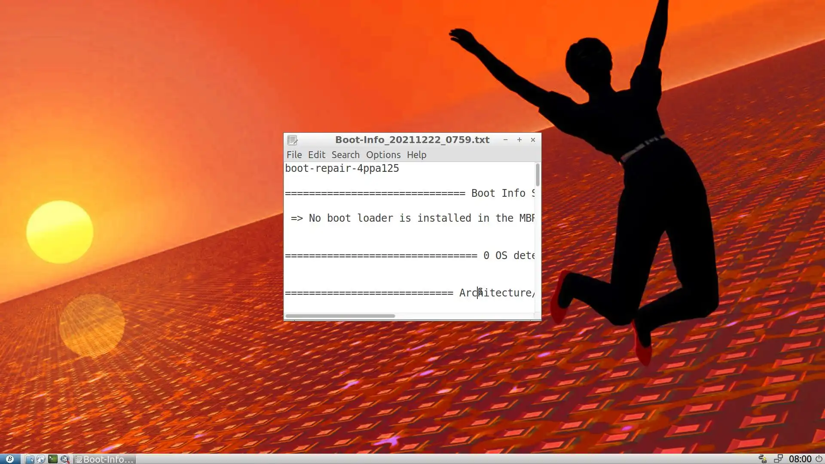The width and height of the screenshot is (825, 464).
Task: Open the network connections tray icon
Action: tap(778, 459)
